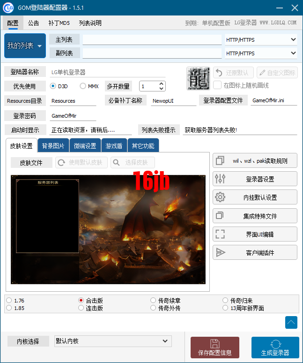
Task: Click the frame corners icon on 界面UI编辑
Action: (220, 234)
